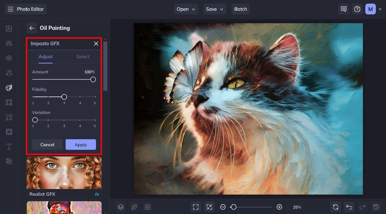Open the help question mark icon

(357, 9)
